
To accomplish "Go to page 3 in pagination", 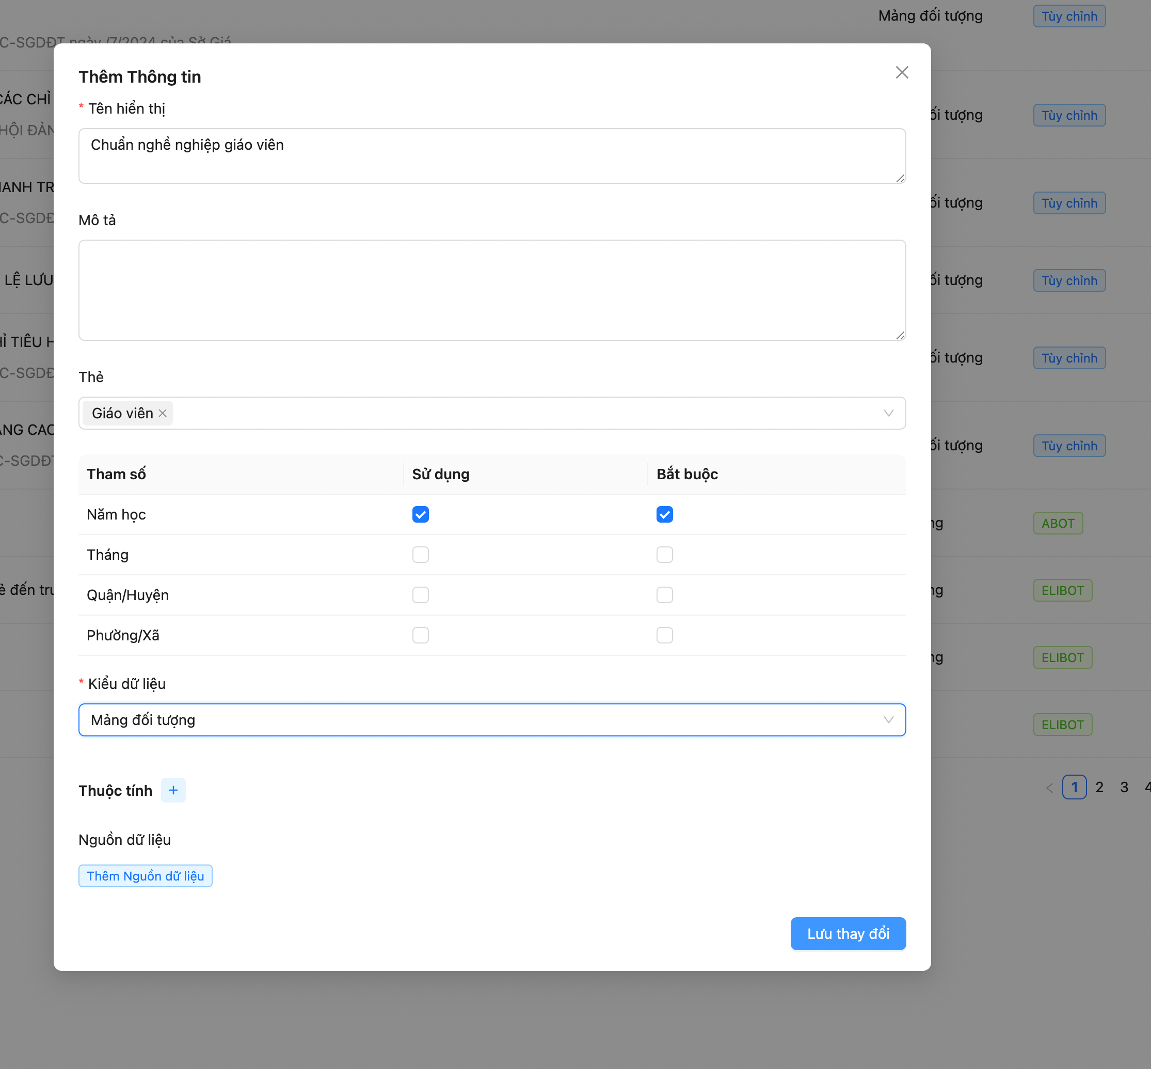I will point(1124,787).
